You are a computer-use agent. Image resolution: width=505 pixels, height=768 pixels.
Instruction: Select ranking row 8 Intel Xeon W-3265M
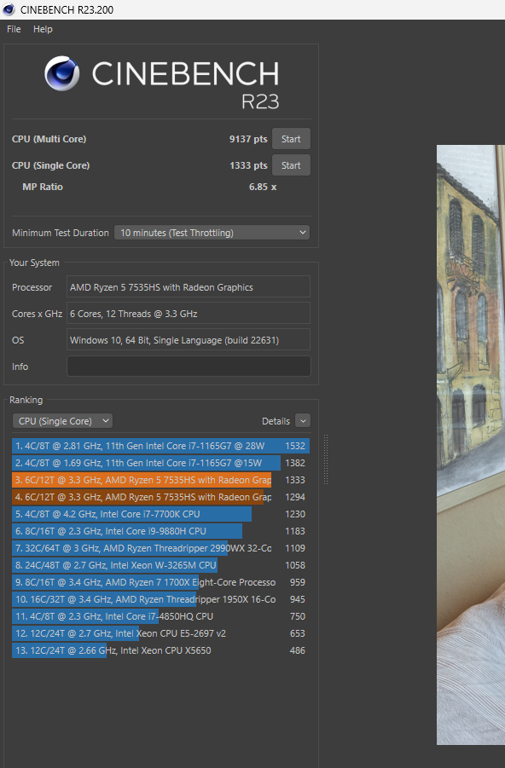[x=161, y=565]
